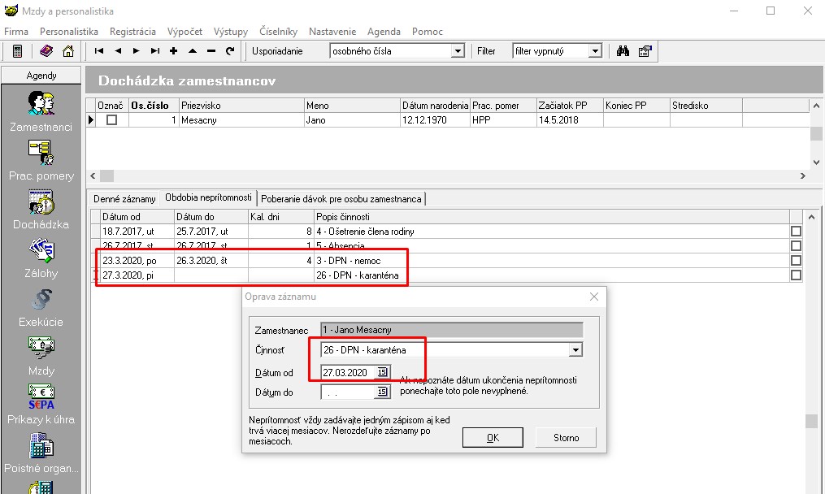This screenshot has height=494, width=825.
Task: Click the Popis činnosti column header
Action: click(551, 216)
